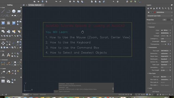Viewport: 174px width, 98px height.
Task: Add a new layout with plus button
Action: tap(31, 94)
